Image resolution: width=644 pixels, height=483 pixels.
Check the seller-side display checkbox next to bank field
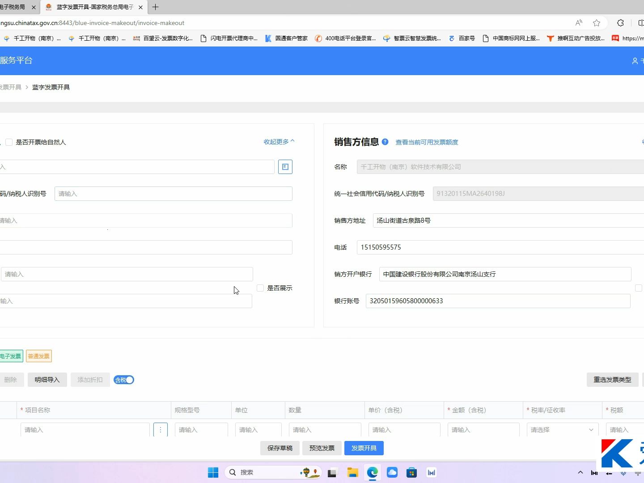[x=639, y=288]
